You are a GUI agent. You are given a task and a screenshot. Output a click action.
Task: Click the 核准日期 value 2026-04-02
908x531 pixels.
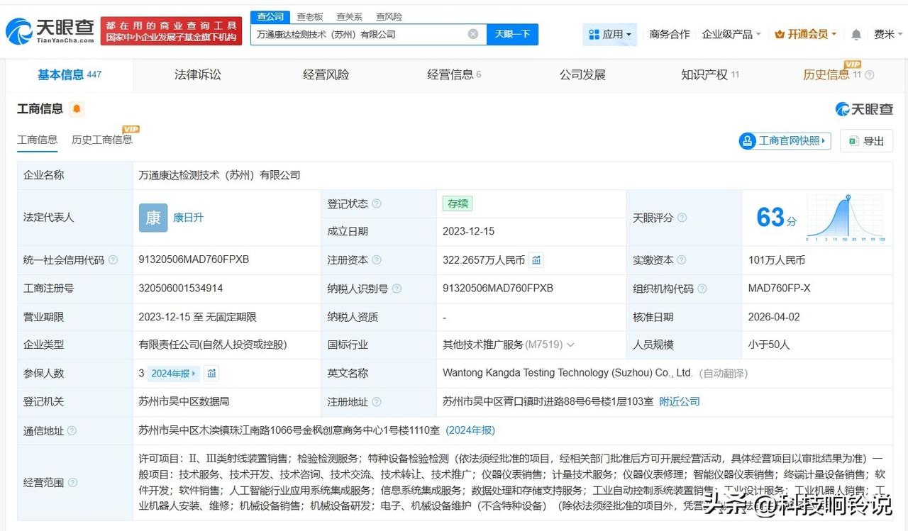[x=774, y=317]
